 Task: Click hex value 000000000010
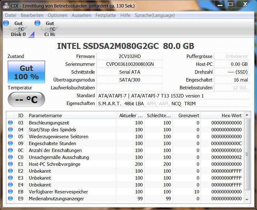coord(226,150)
